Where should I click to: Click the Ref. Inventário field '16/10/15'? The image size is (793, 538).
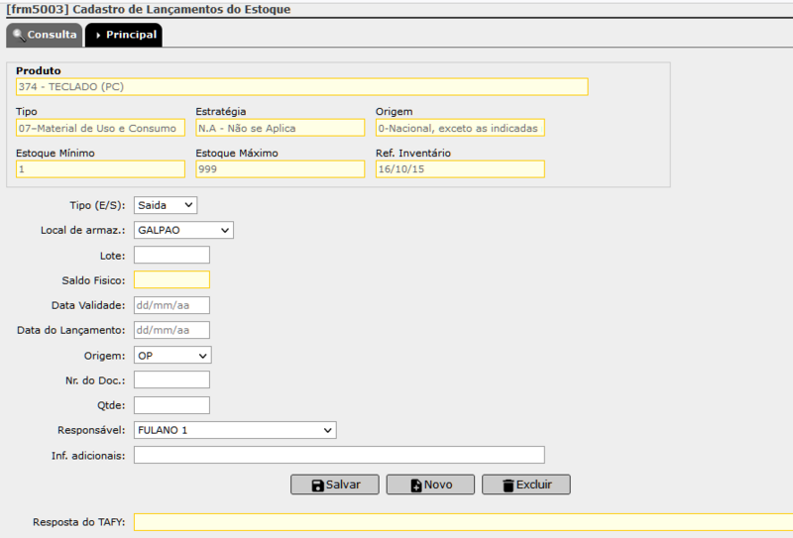point(460,169)
